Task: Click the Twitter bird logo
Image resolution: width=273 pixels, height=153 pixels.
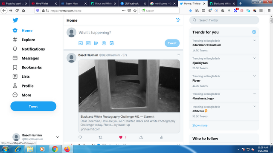Action: tap(15, 20)
